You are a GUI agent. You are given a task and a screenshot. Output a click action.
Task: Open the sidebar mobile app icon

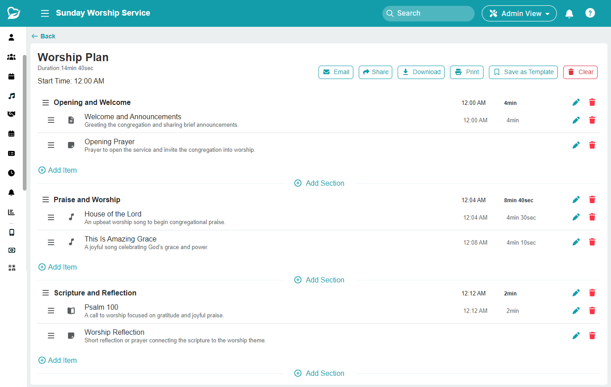click(x=12, y=232)
